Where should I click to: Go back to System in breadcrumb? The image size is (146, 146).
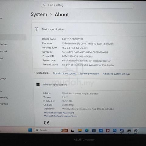(x=39, y=14)
